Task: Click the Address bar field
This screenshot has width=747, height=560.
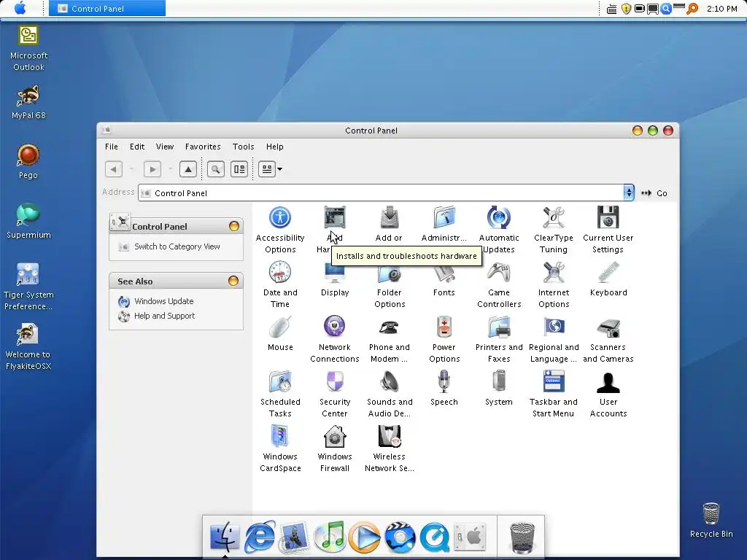Action: (x=386, y=192)
